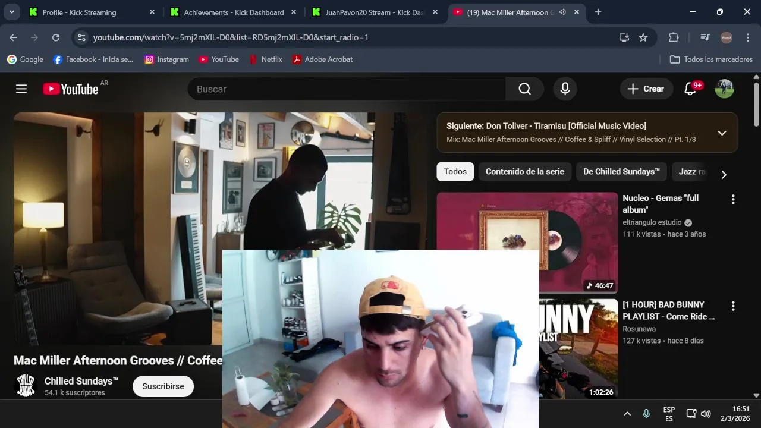Open 1 HOUR BAD BUNNY PLAYLIST title
This screenshot has width=761, height=428.
coord(669,310)
